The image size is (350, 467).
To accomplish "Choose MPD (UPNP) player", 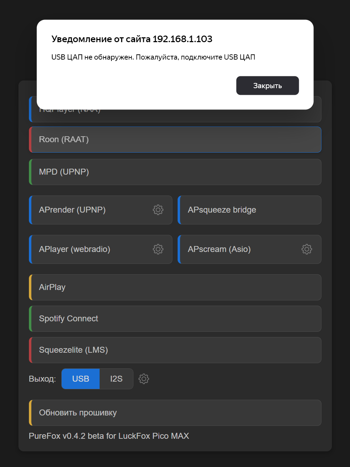I will point(175,172).
